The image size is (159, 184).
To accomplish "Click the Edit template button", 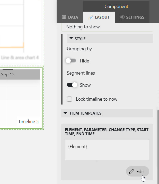I will [x=137, y=172].
